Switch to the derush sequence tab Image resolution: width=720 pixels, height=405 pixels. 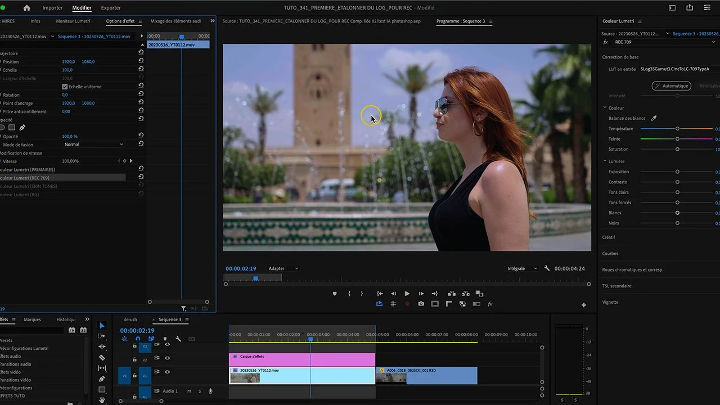coord(130,319)
